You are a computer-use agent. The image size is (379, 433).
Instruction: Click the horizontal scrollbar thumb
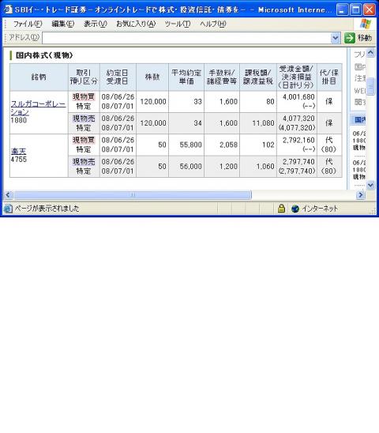point(133,195)
